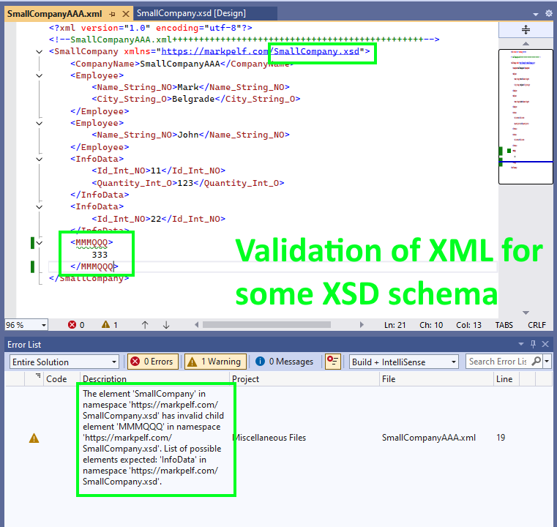Click the clear all filters icon
This screenshot has height=527, width=557.
pyautogui.click(x=333, y=362)
